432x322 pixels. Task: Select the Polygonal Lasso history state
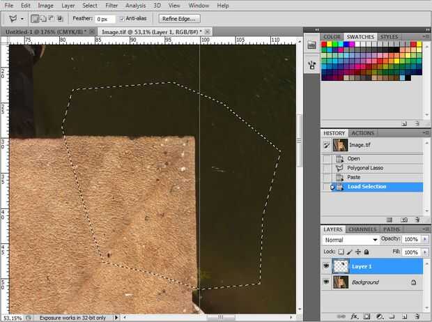(x=372, y=168)
